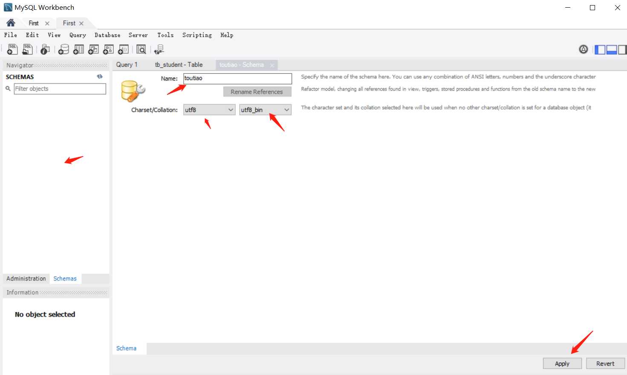Search table data toolbar icon
The width and height of the screenshot is (627, 375).
[141, 49]
